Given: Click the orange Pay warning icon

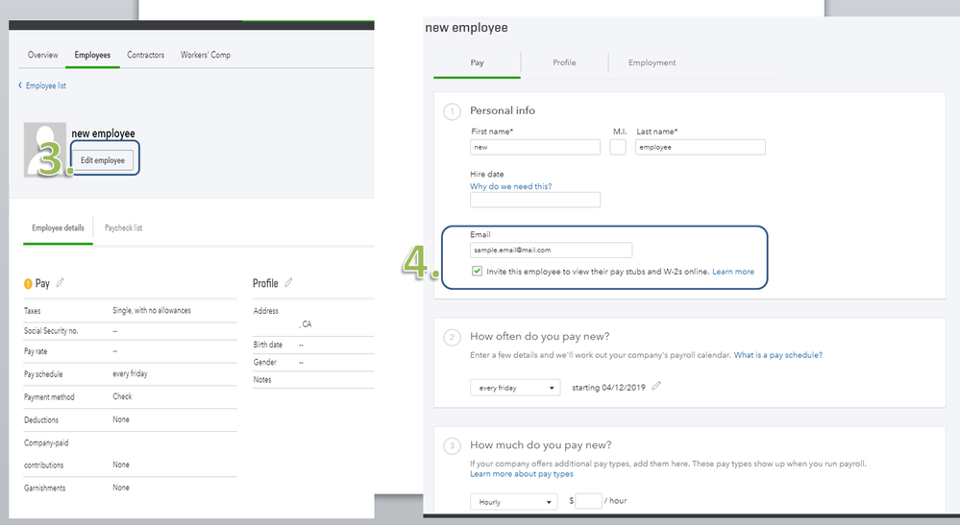Looking at the screenshot, I should [x=28, y=283].
